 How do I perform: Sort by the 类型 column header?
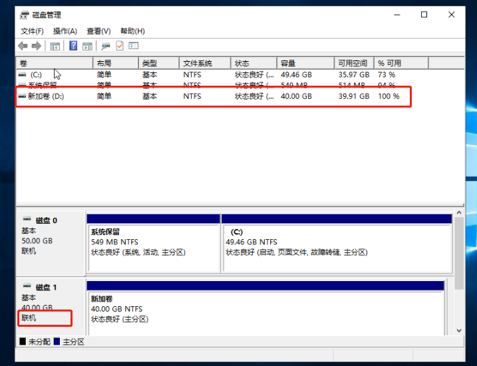[159, 63]
